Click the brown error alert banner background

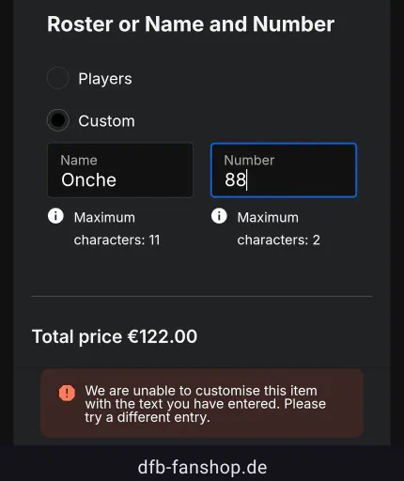(202, 403)
